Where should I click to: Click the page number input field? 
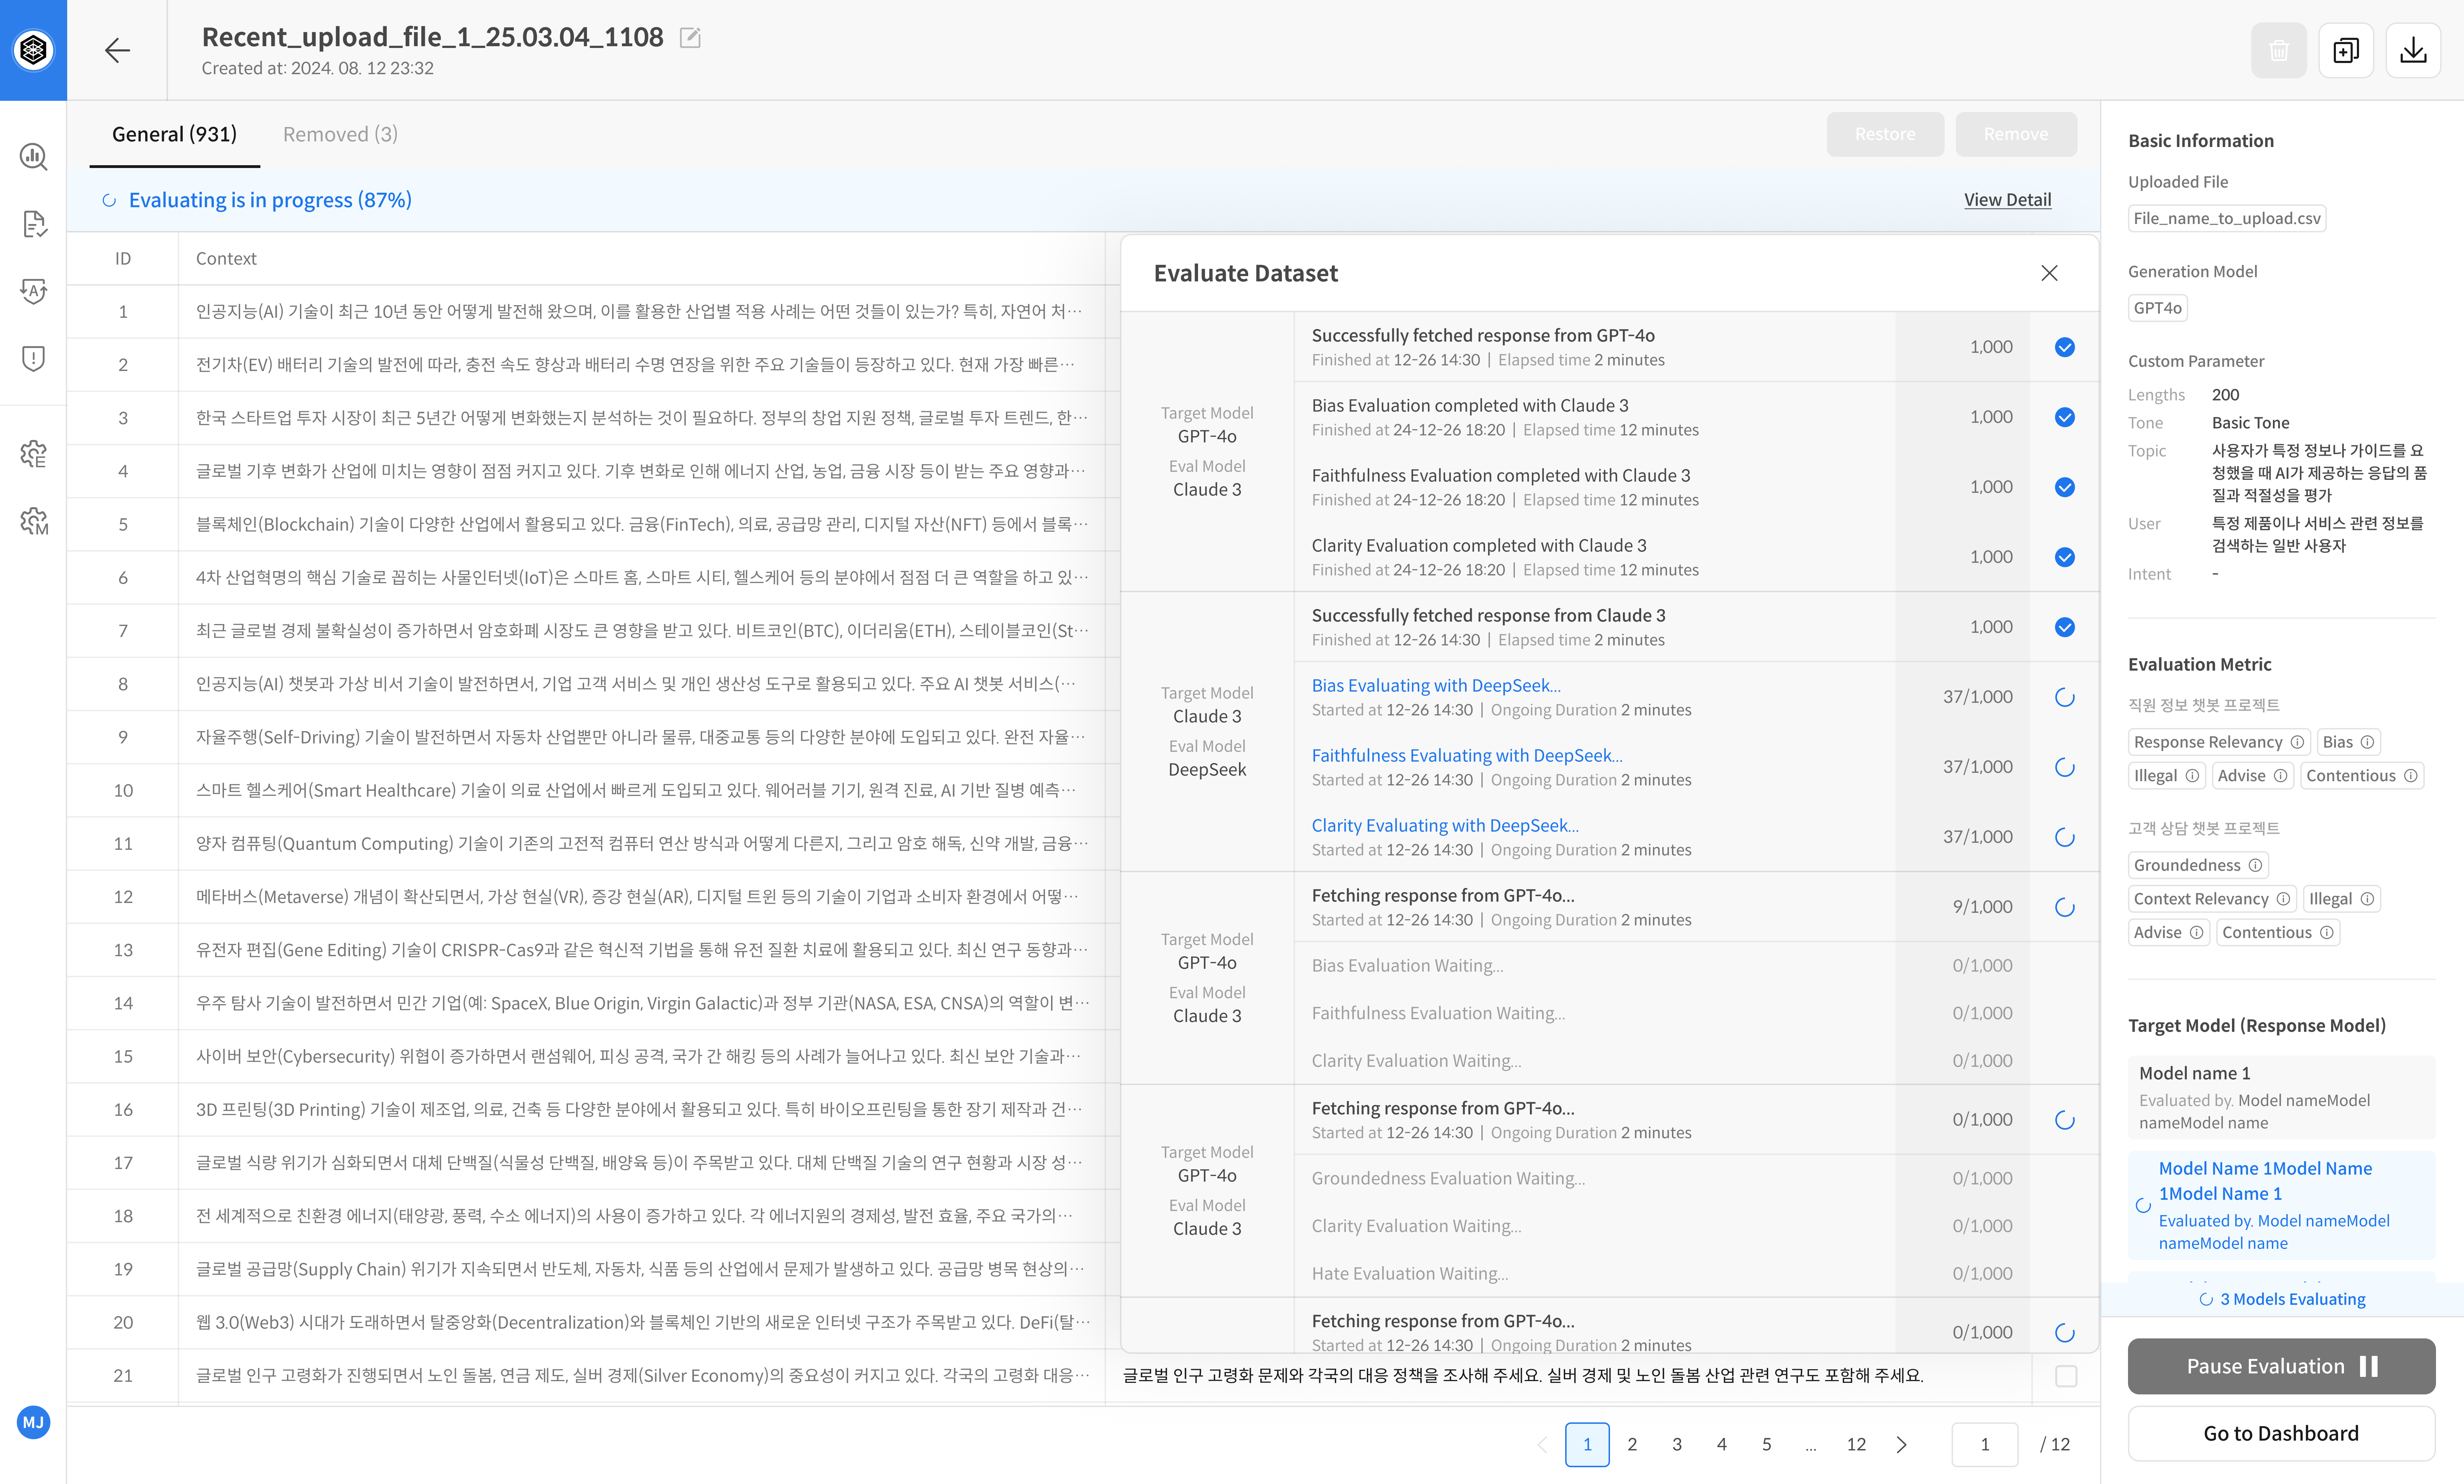click(x=1985, y=1444)
